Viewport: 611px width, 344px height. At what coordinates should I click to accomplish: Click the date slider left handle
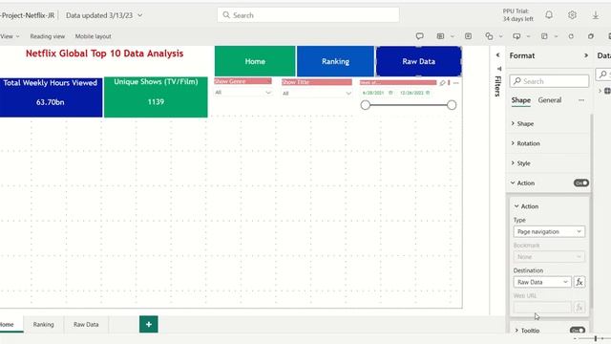coord(365,105)
